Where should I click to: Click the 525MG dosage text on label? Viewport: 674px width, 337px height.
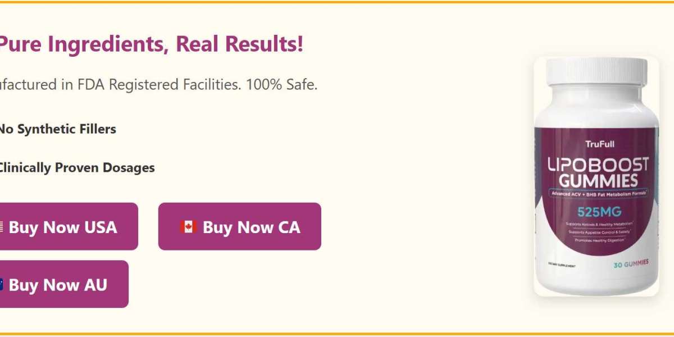click(x=600, y=212)
